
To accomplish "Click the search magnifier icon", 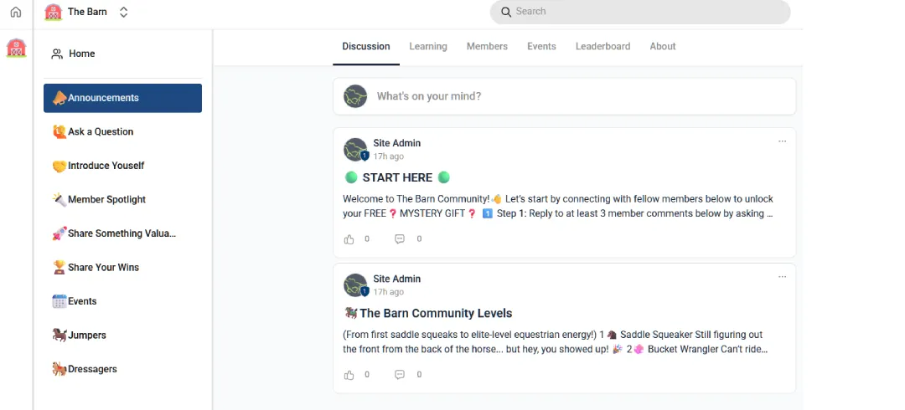I will (x=506, y=12).
